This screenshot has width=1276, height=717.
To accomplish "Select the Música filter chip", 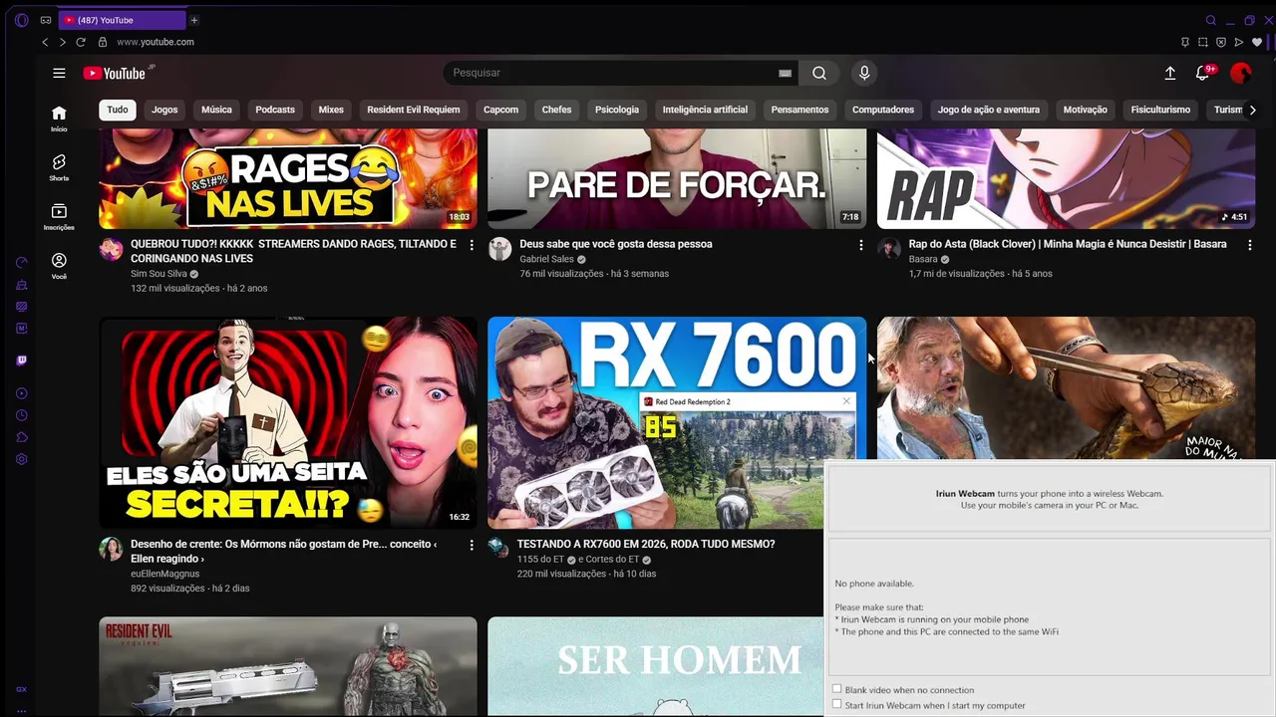I will (x=216, y=110).
